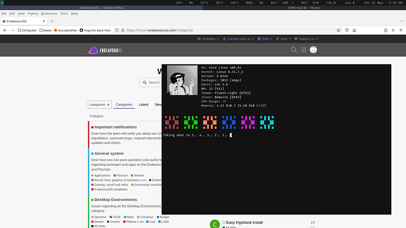The width and height of the screenshot is (406, 228).
Task: Click the EndeavourOS logo in header
Action: (105, 50)
